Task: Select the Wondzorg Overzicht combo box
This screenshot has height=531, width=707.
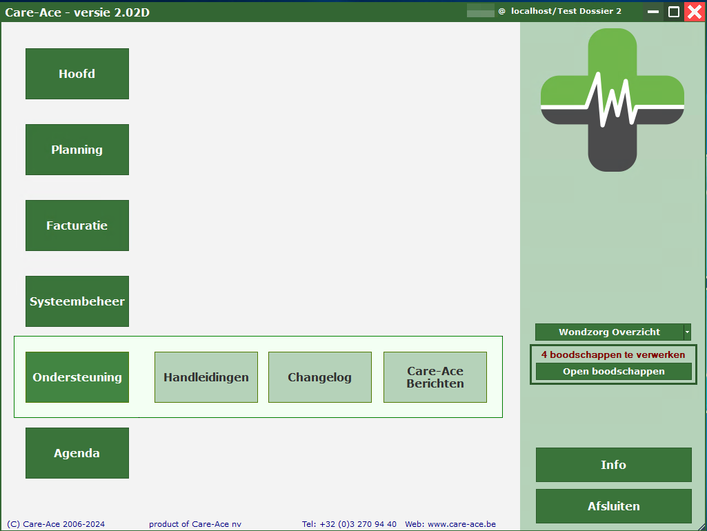Action: [x=609, y=332]
